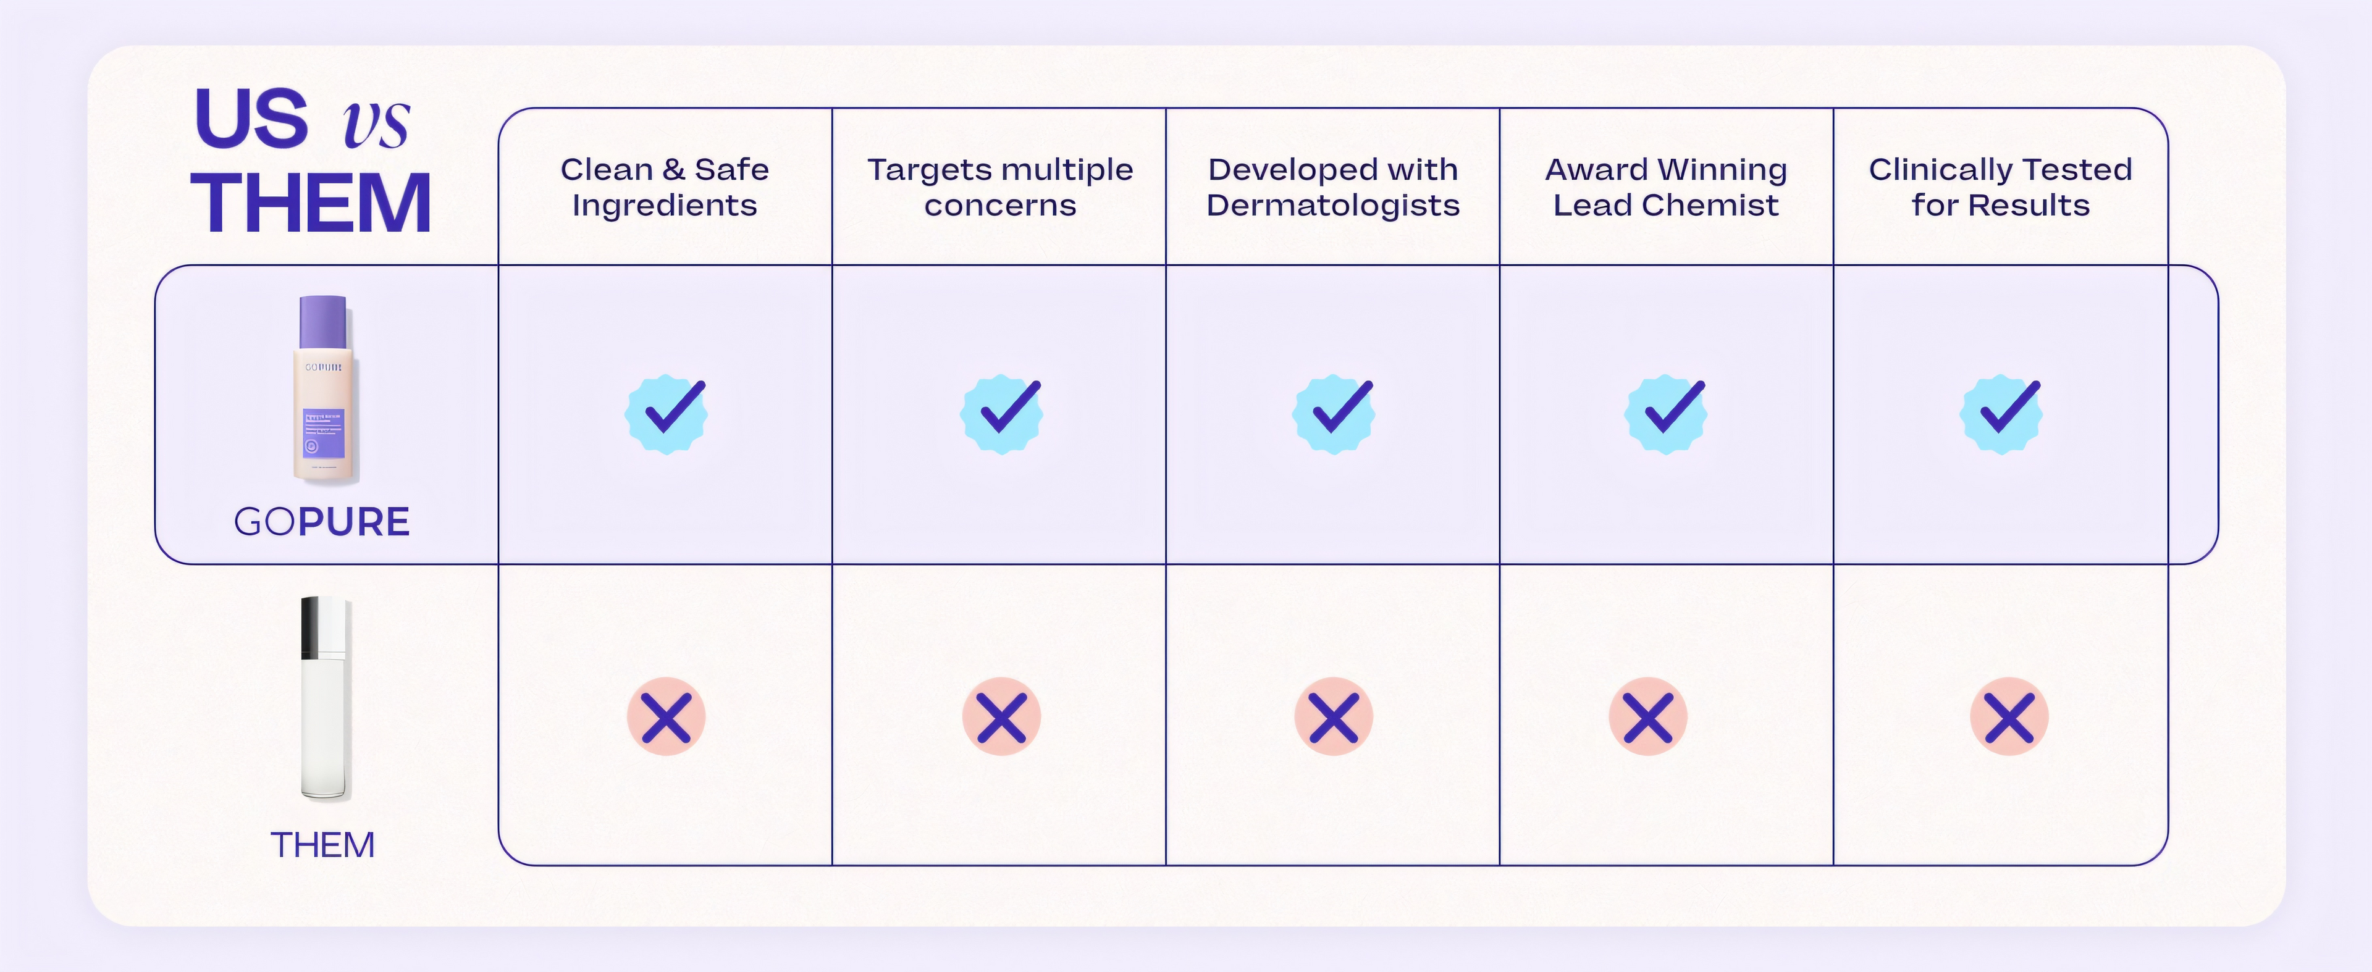This screenshot has width=2372, height=972.
Task: Click GoPure checkmark under Clinically Tested for Results
Action: 2001,413
